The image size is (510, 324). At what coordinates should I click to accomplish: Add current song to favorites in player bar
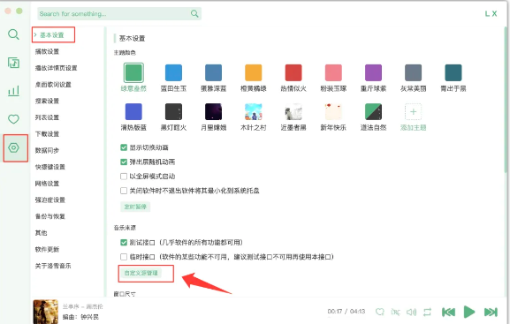(379, 312)
